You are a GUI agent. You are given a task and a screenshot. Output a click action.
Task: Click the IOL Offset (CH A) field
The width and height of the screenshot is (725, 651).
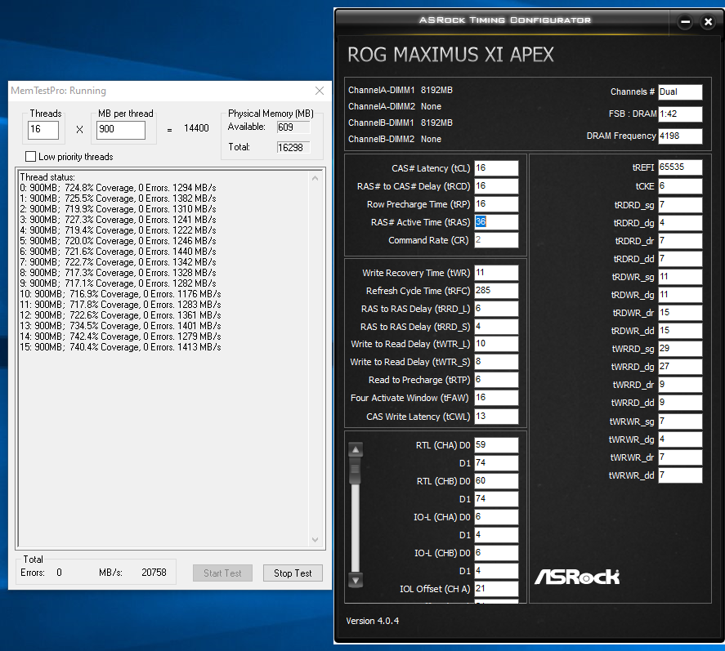(496, 589)
